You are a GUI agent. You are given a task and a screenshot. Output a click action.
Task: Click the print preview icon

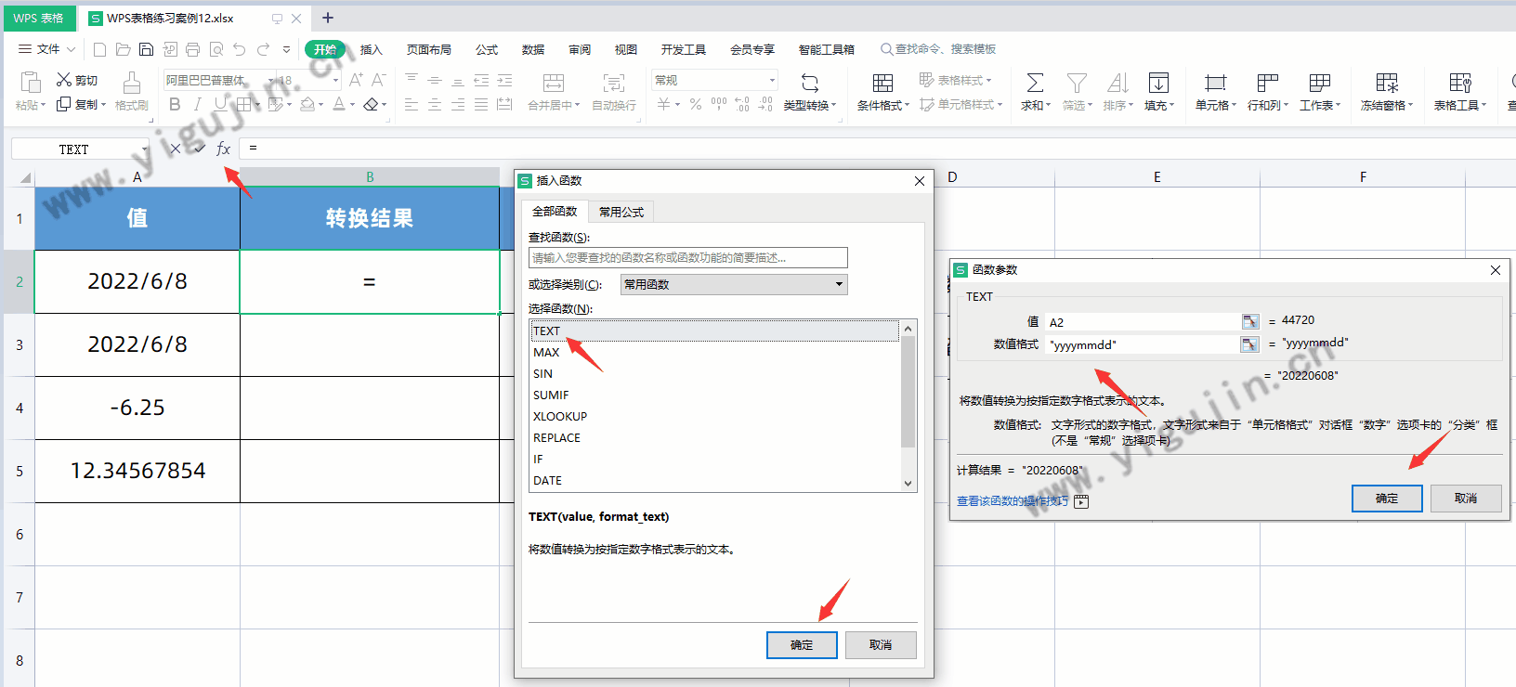(x=216, y=49)
